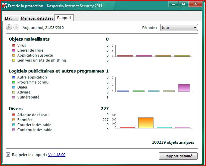This screenshot has height=166, width=206.
Task: Click the red Virus legend square
Action: [x=14, y=45]
